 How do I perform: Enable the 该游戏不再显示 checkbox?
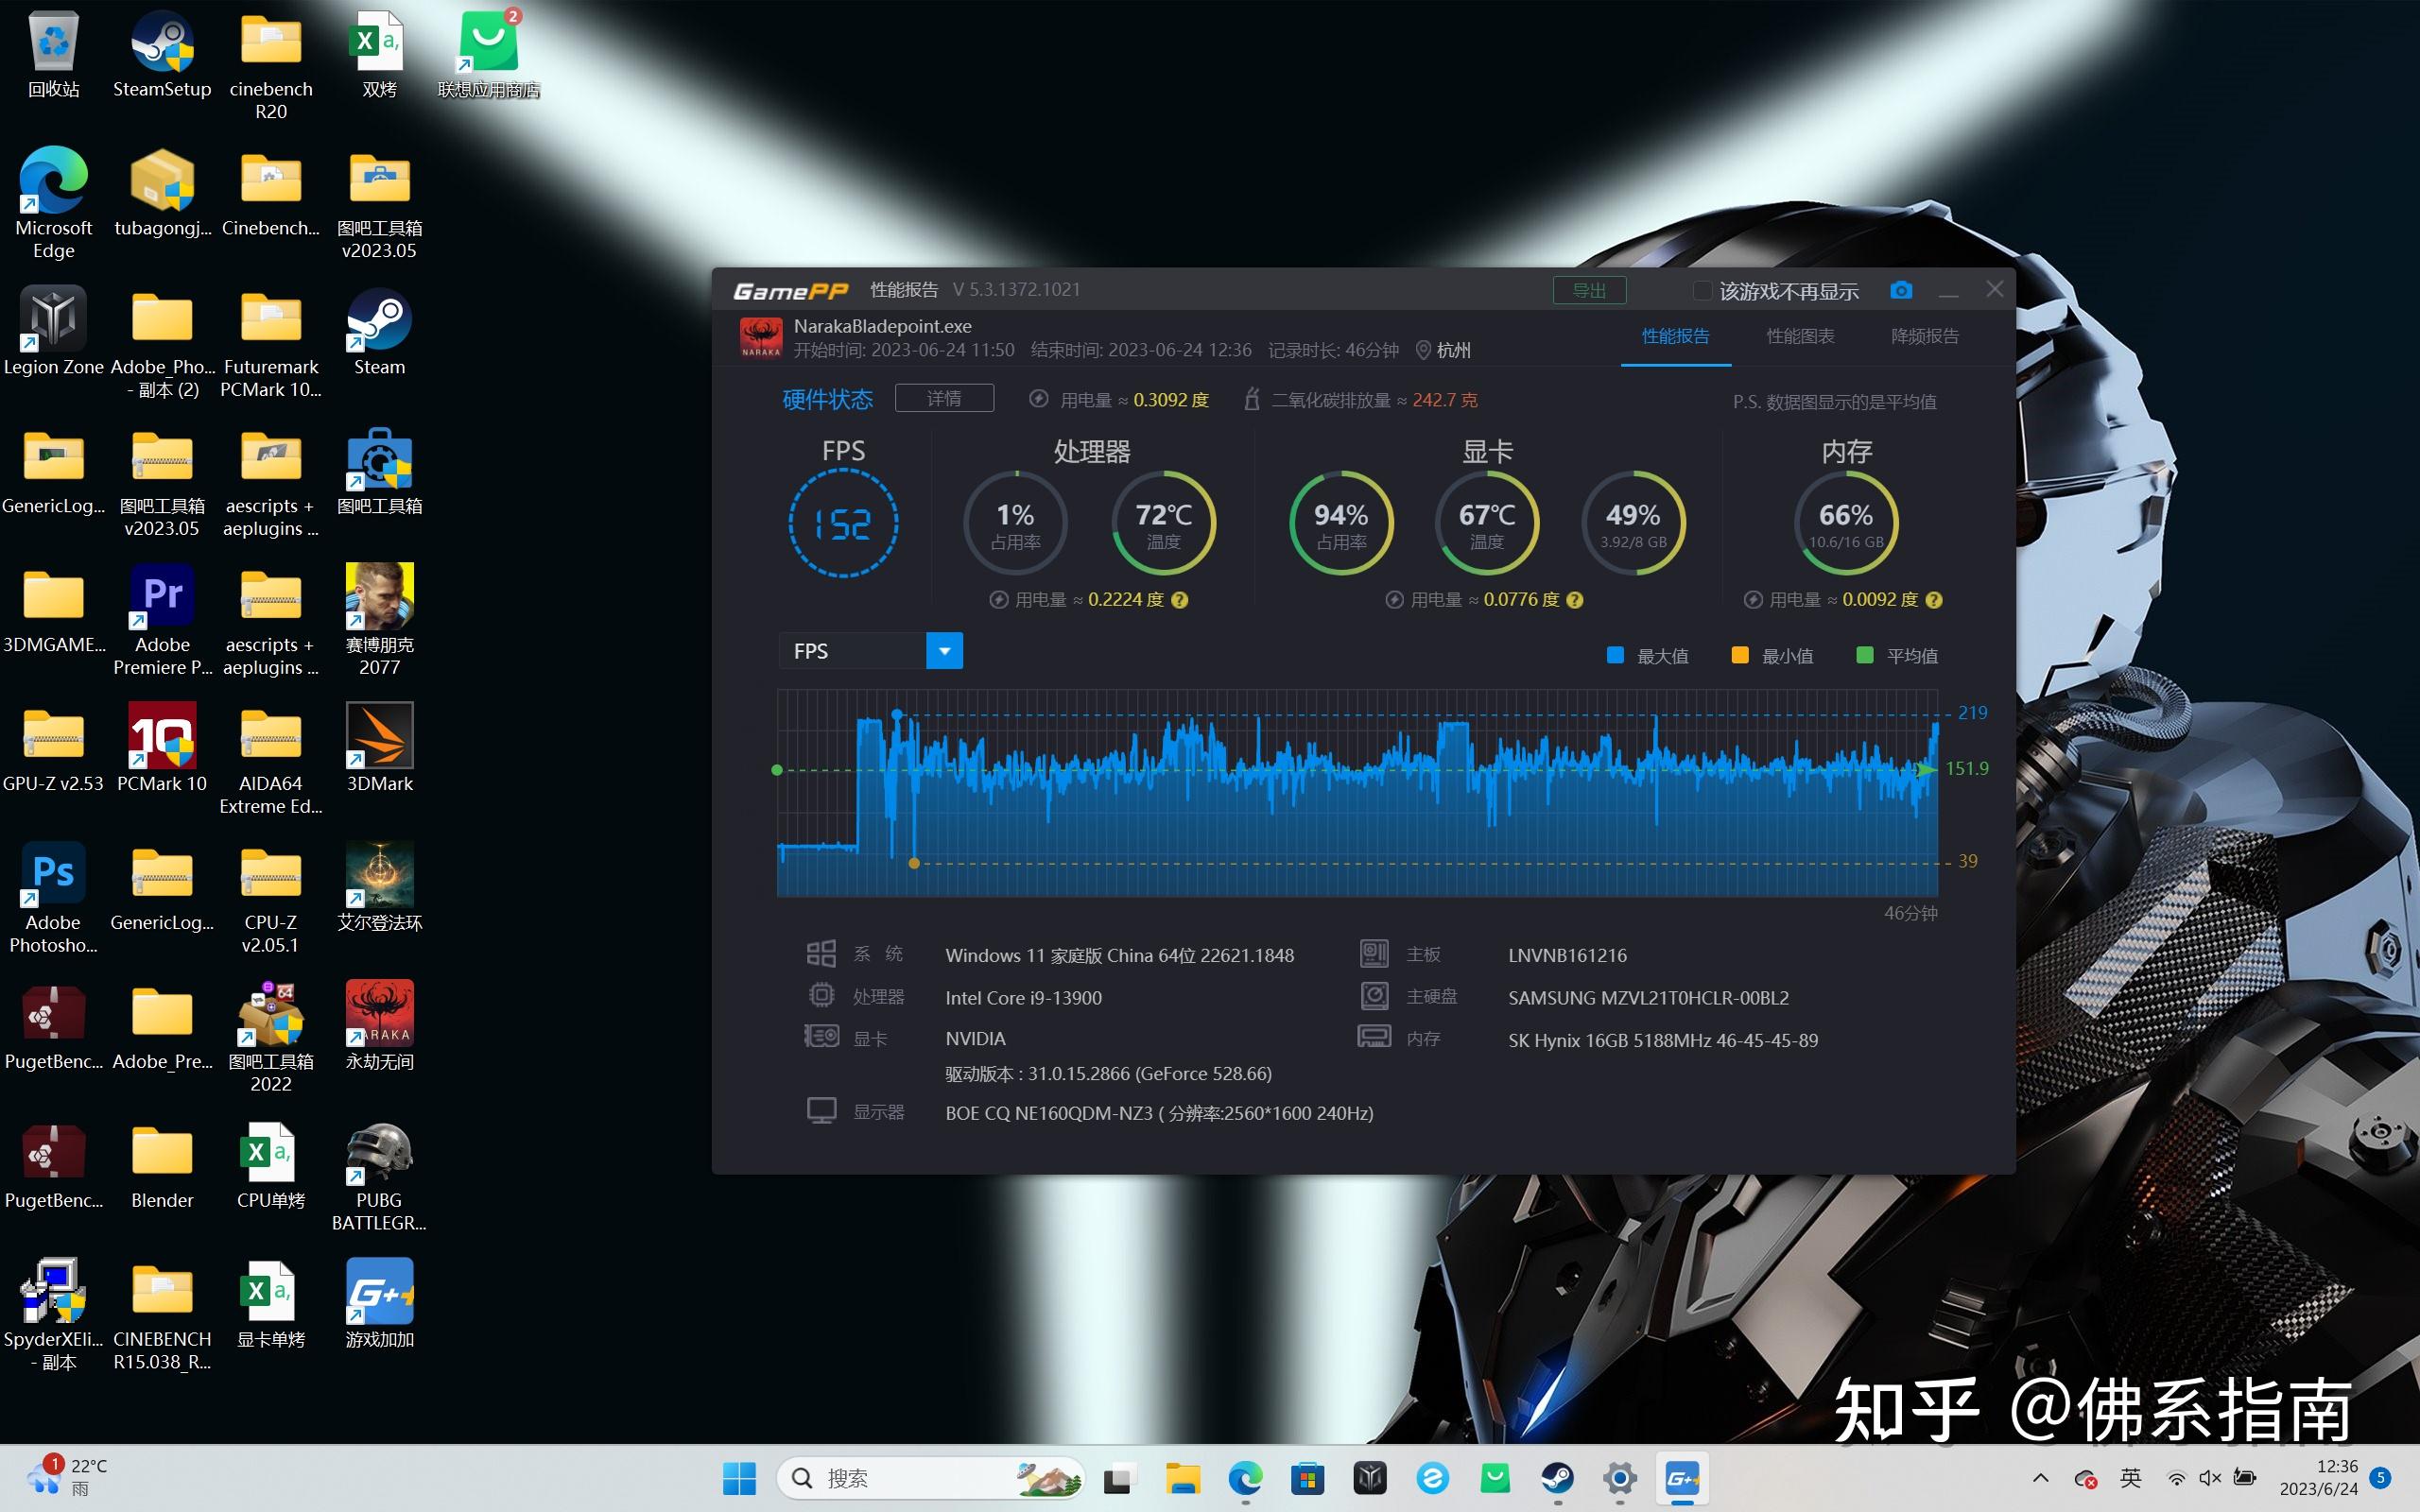click(1701, 291)
